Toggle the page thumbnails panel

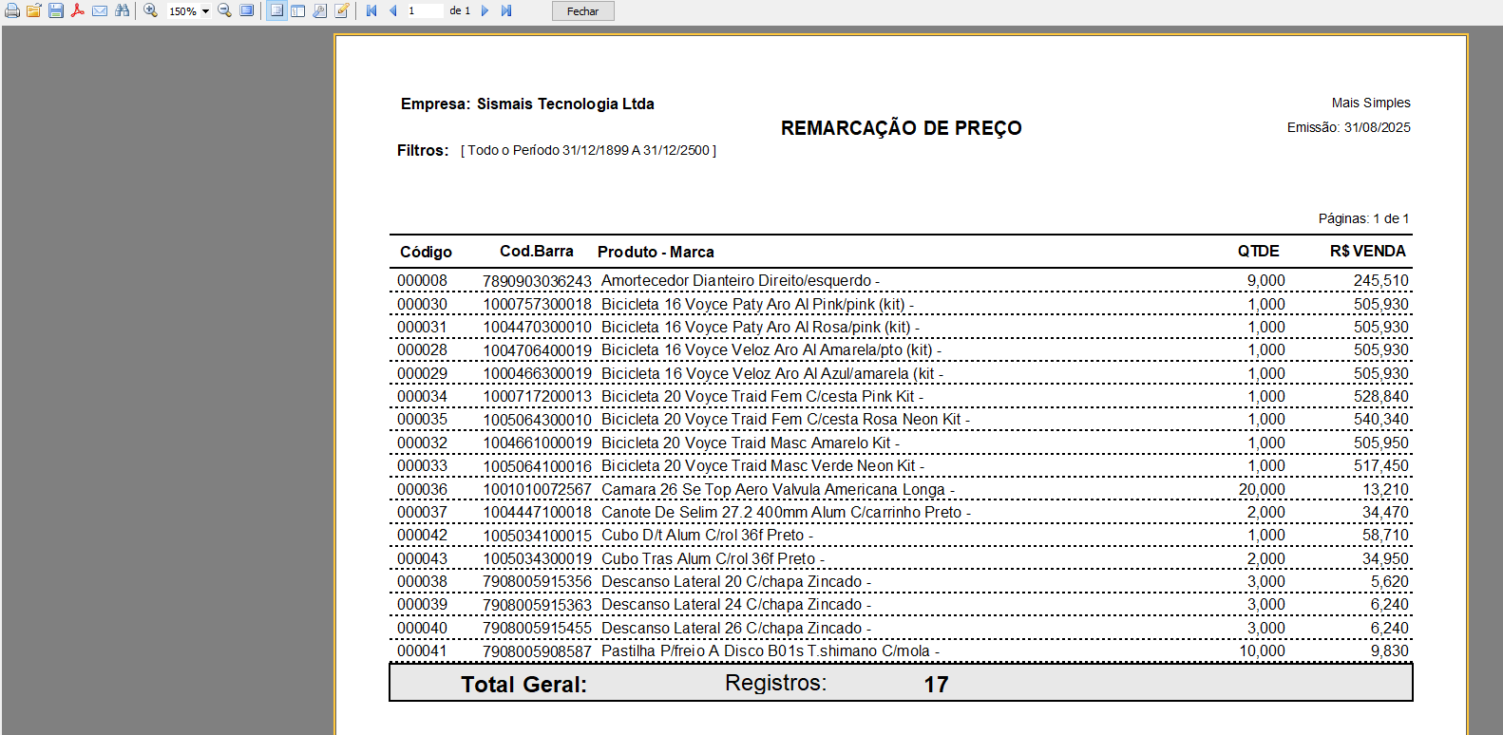298,11
